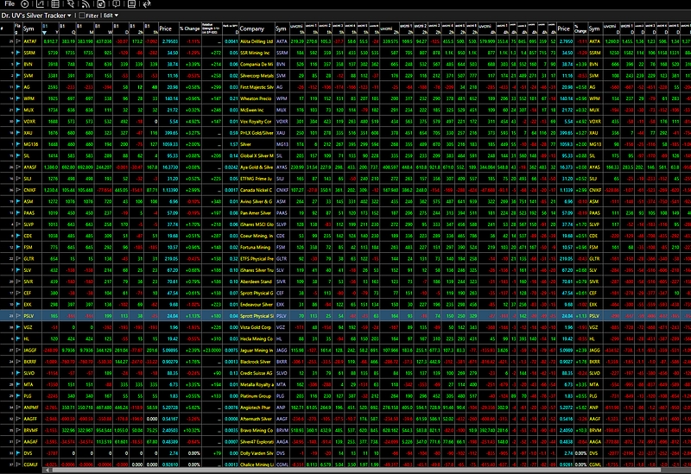Click company name 'Platinum Group'
The width and height of the screenshot is (691, 474).
coord(256,396)
